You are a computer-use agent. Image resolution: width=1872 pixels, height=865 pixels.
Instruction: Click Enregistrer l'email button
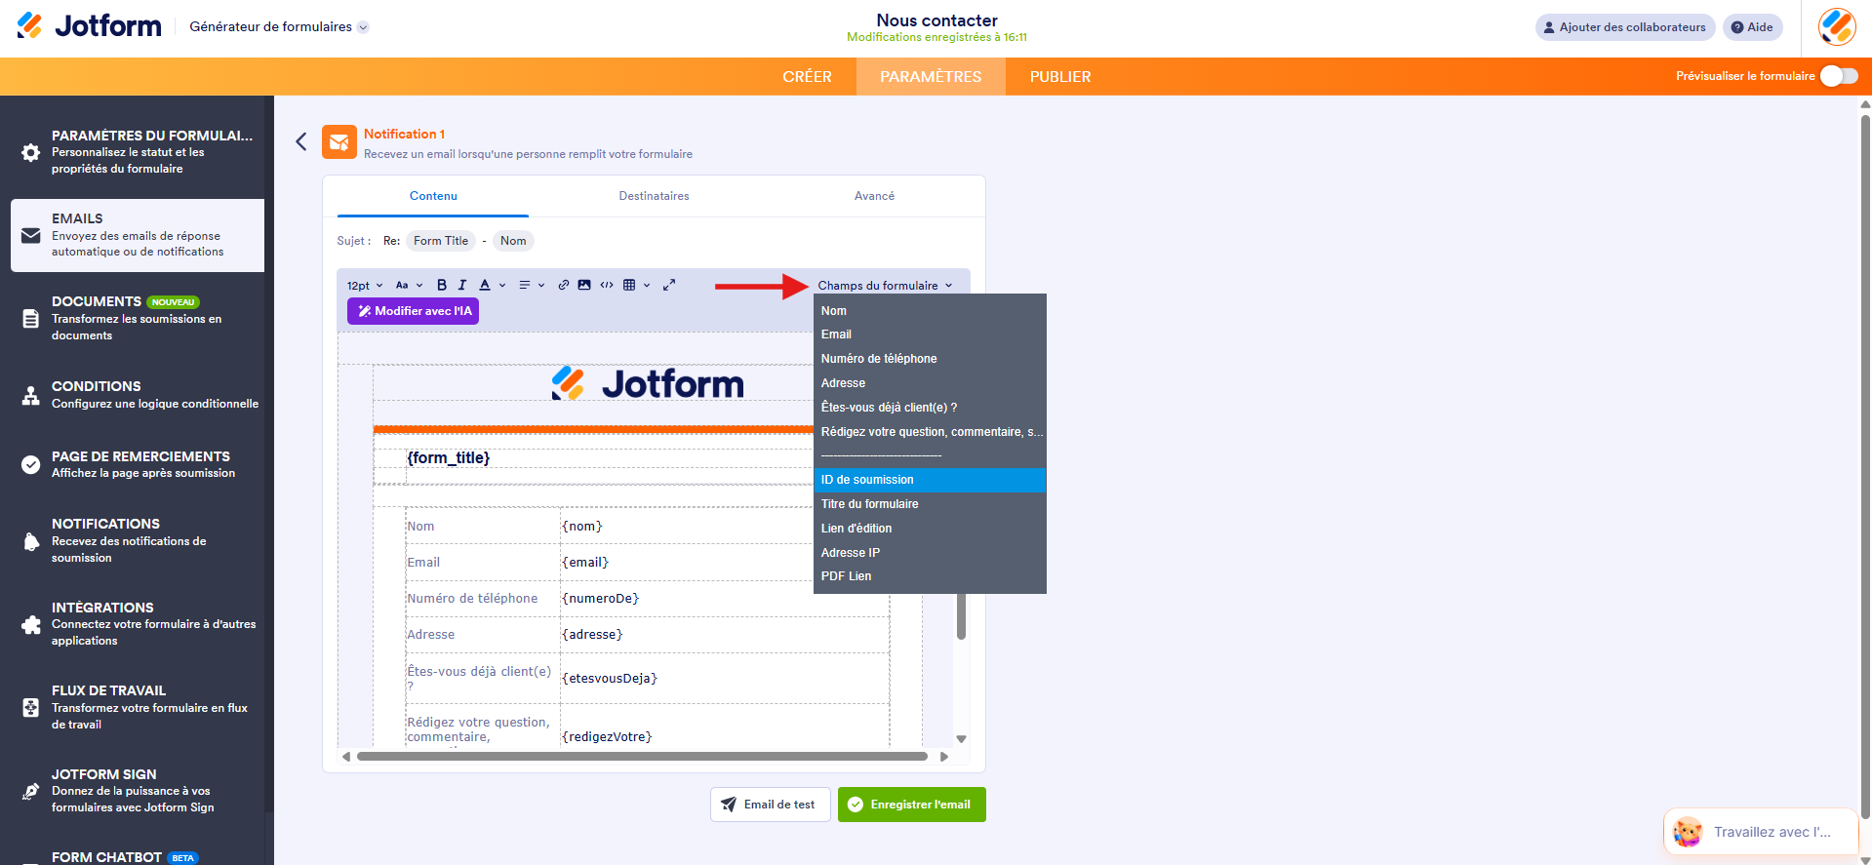(911, 805)
